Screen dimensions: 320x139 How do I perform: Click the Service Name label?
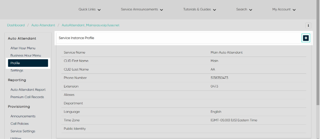[x=74, y=52]
